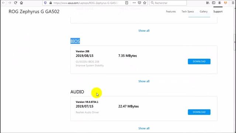236x133 pixels.
Task: Go back with the browser back arrow
Action: pos(3,3)
